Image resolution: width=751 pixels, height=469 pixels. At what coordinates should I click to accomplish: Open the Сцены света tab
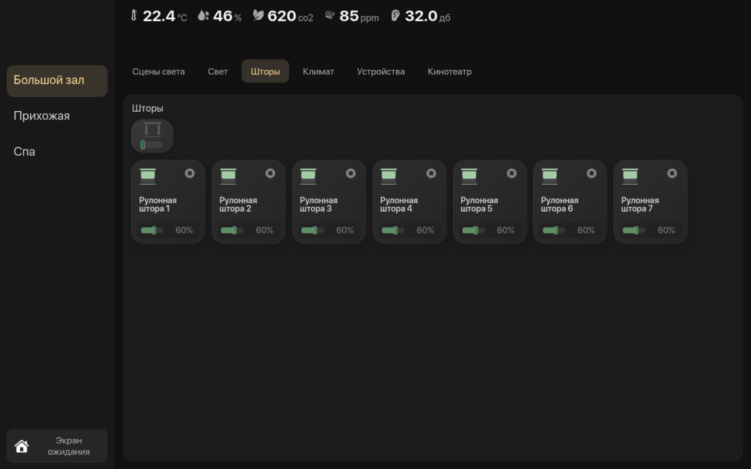(x=158, y=71)
